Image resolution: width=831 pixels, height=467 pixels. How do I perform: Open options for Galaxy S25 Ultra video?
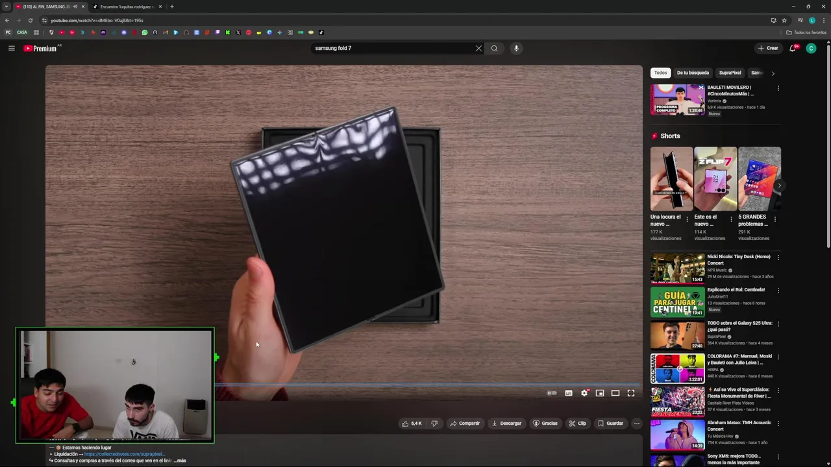click(x=778, y=324)
